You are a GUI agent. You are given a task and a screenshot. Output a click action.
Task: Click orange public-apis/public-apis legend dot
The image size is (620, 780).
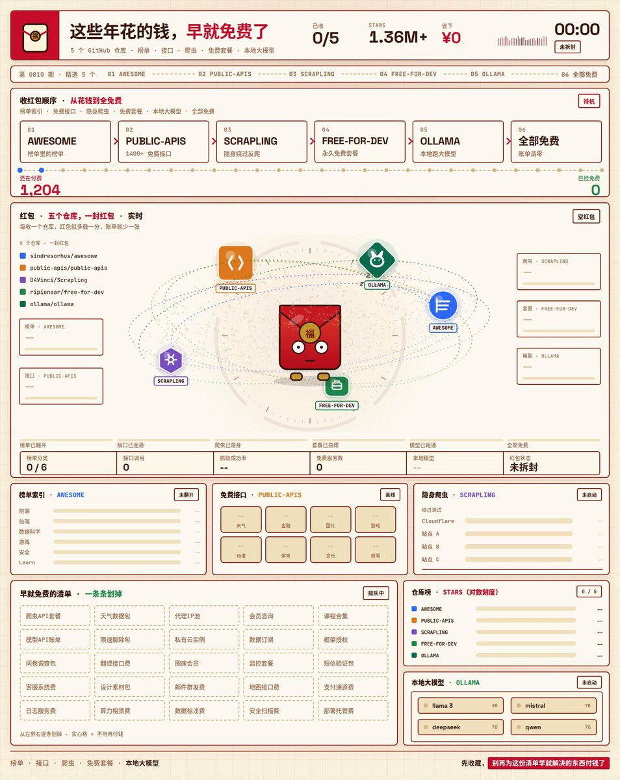[23, 268]
